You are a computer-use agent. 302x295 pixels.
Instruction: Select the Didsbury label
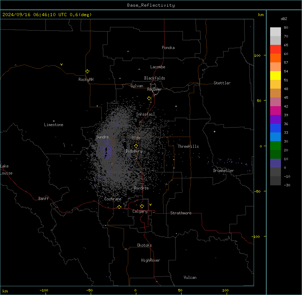pos(134,151)
